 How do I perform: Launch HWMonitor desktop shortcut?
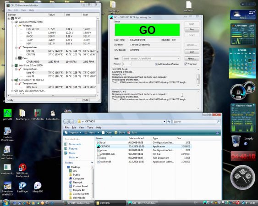[38, 113]
